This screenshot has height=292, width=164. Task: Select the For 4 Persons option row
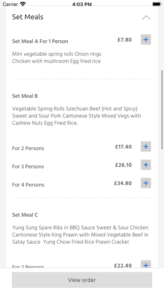click(x=82, y=183)
